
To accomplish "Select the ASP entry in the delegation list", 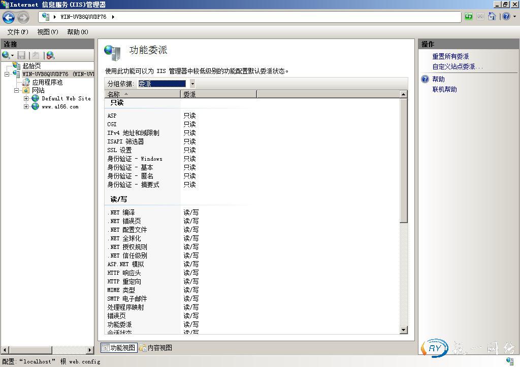I will click(112, 116).
